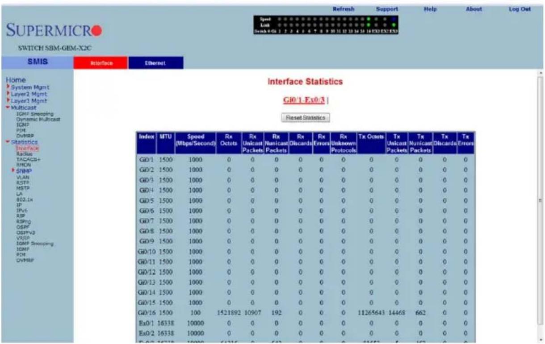Click the Ex0/2 row index cell

pyautogui.click(x=146, y=332)
